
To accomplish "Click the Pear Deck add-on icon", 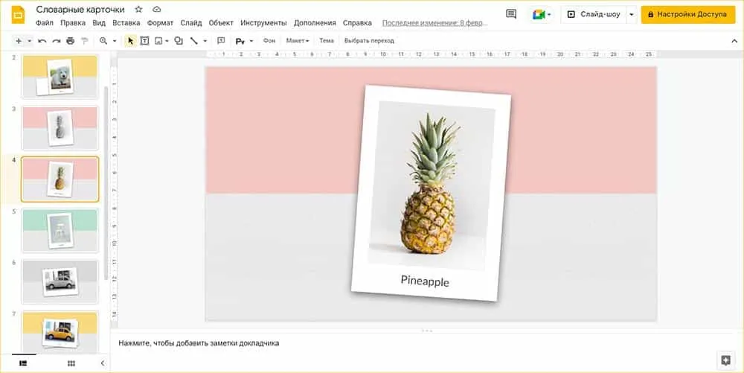I will click(240, 41).
